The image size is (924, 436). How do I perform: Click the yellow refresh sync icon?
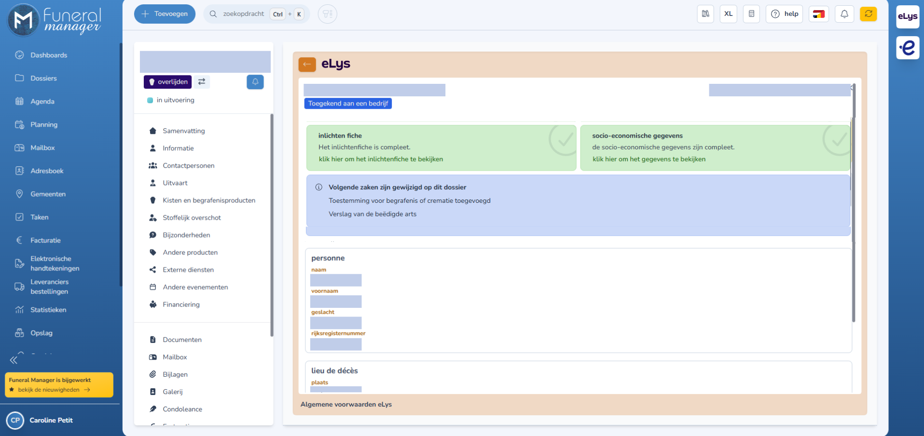868,14
